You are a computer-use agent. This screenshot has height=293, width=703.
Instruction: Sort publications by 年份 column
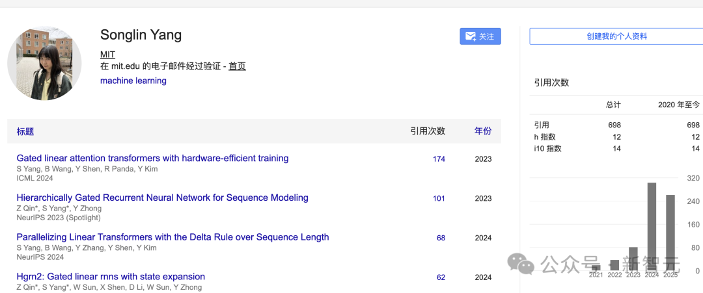tap(483, 131)
